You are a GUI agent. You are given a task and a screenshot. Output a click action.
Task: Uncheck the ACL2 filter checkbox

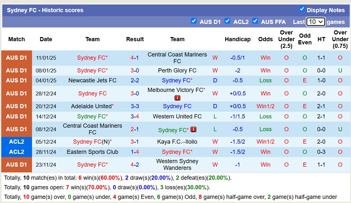pyautogui.click(x=227, y=21)
